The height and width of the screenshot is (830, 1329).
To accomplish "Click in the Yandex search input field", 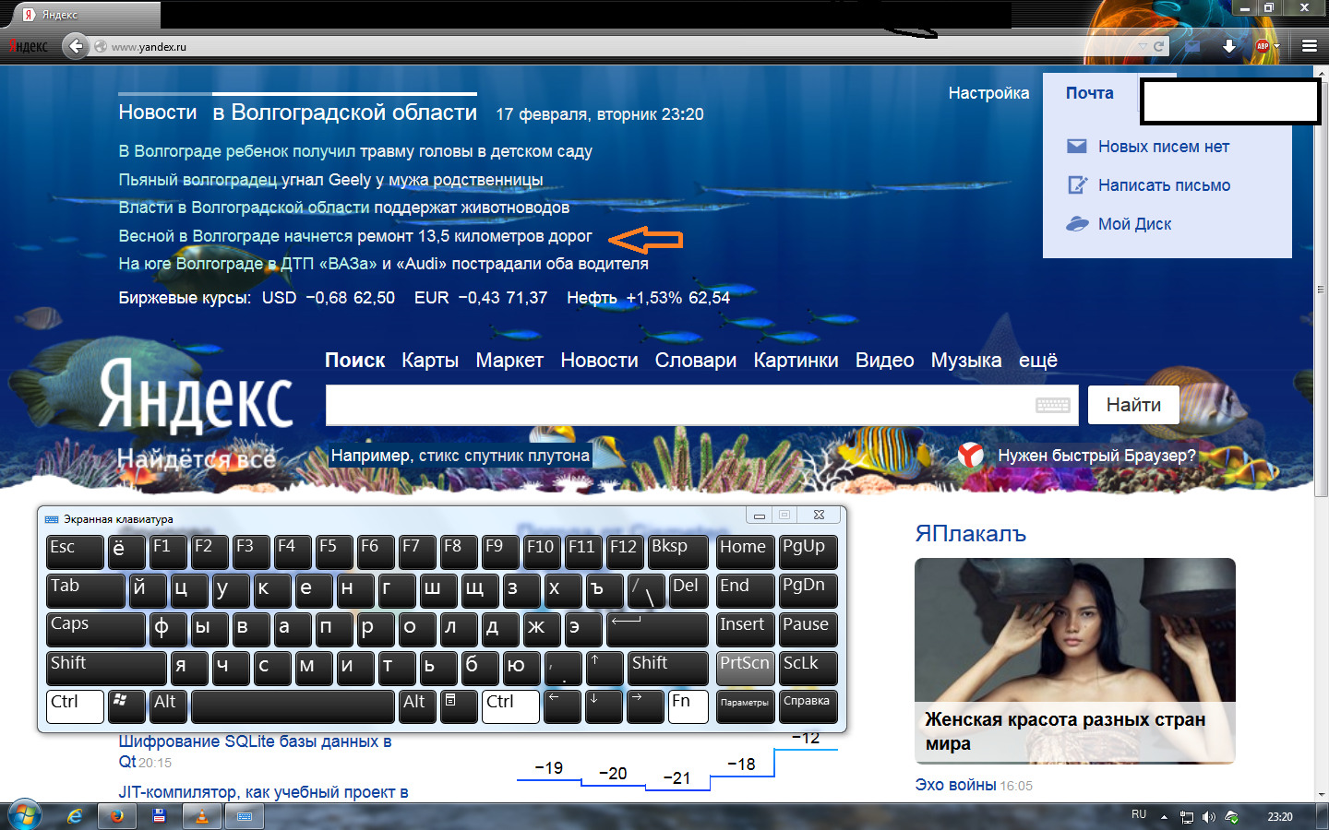I will click(678, 405).
